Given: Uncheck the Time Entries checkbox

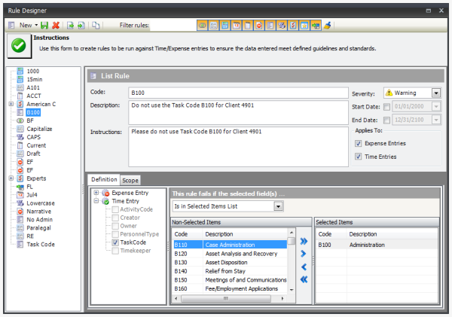Looking at the screenshot, I should tap(358, 157).
